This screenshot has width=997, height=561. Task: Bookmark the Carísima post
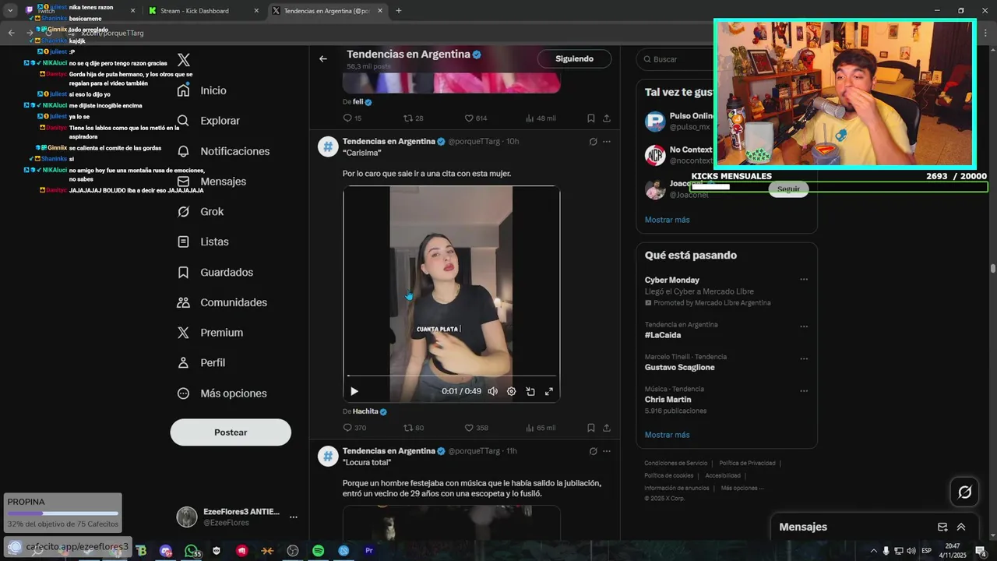click(x=591, y=428)
